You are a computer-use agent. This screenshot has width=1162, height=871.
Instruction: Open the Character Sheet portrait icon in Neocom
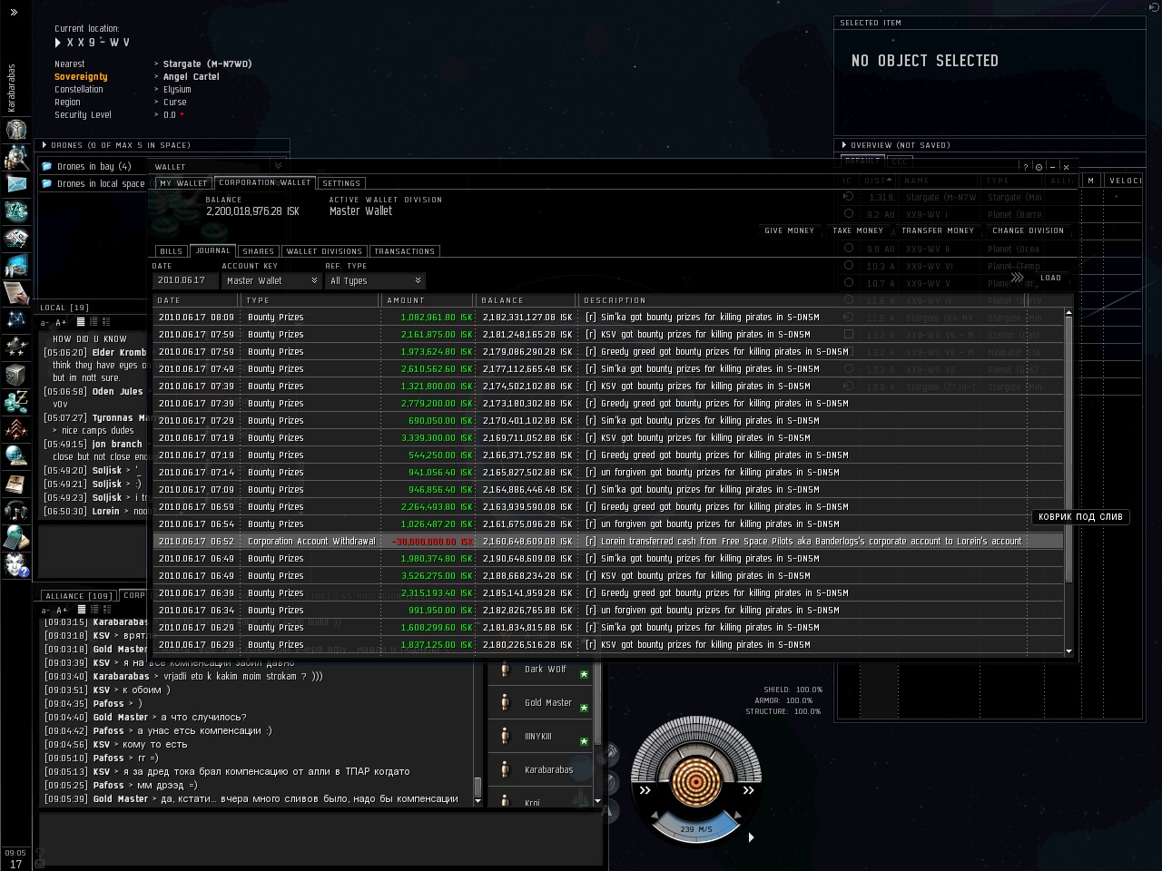[16, 129]
